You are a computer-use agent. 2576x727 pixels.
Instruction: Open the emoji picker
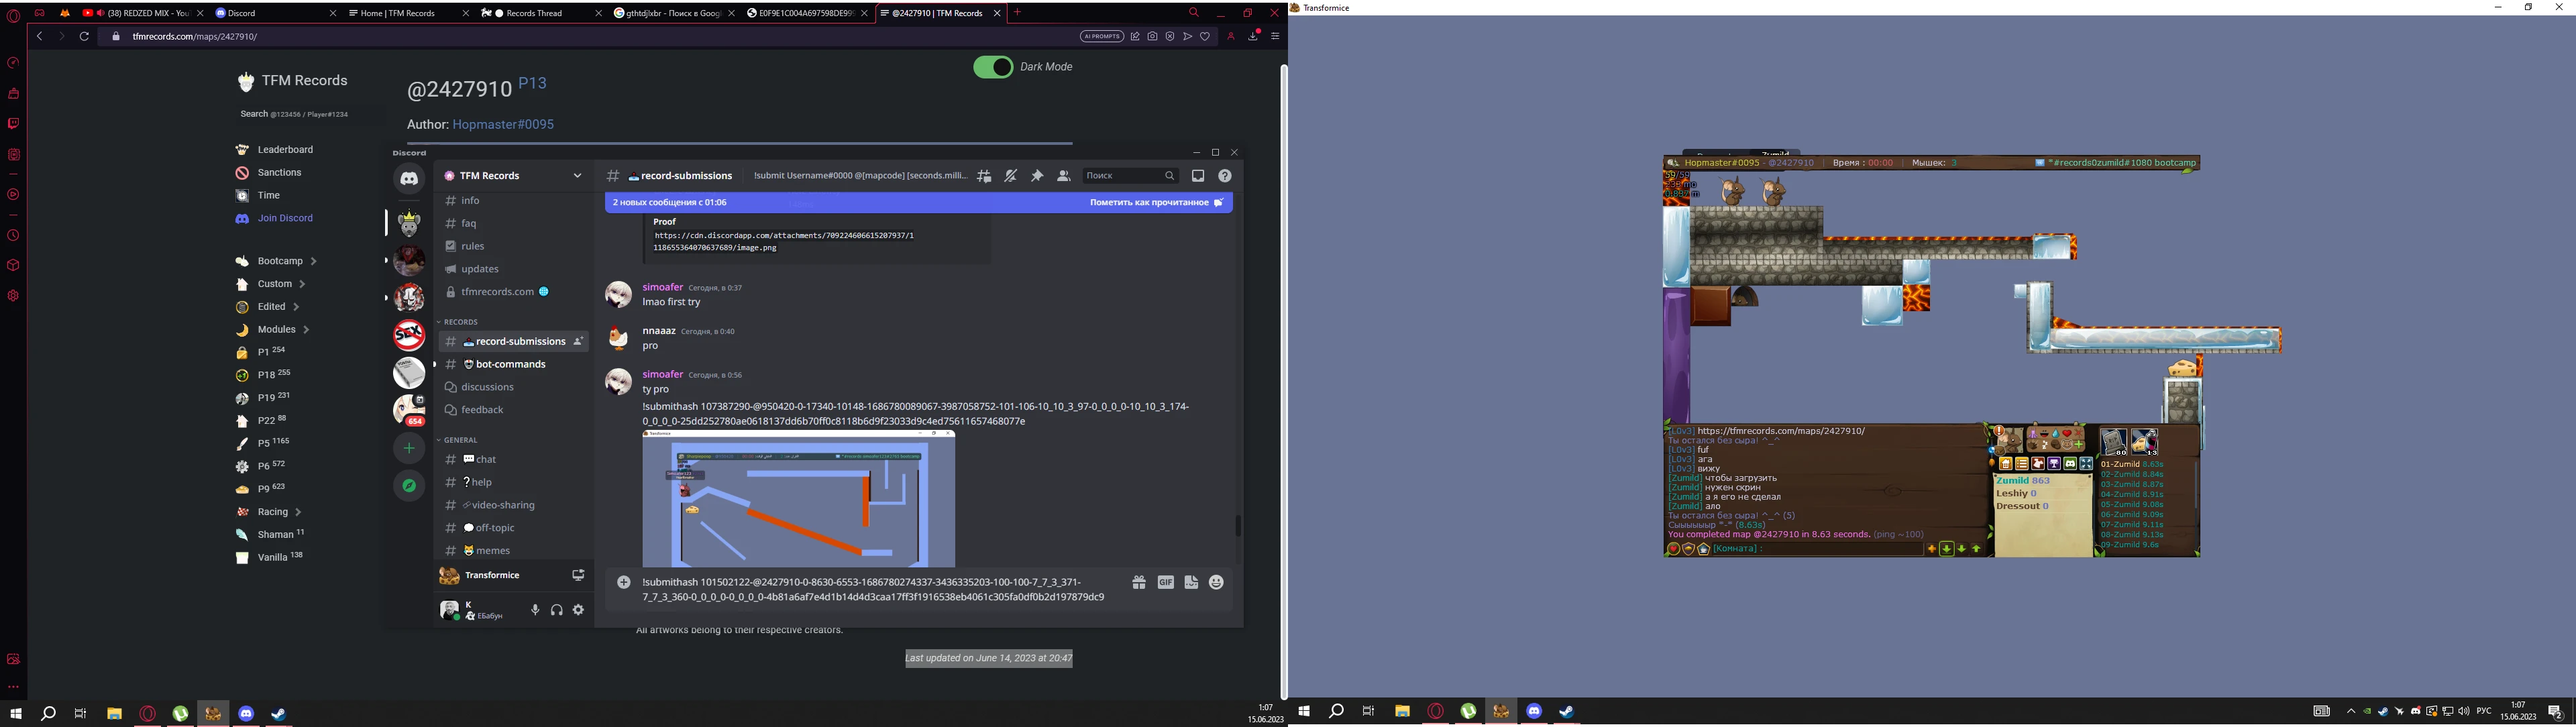tap(1216, 582)
